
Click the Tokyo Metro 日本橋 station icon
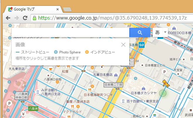pyautogui.click(x=142, y=45)
